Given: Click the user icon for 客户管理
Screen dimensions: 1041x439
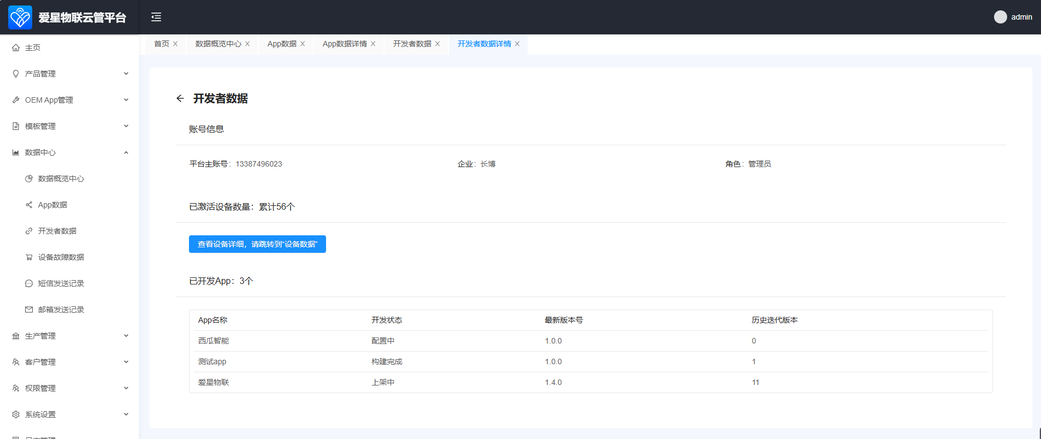Looking at the screenshot, I should [x=16, y=362].
